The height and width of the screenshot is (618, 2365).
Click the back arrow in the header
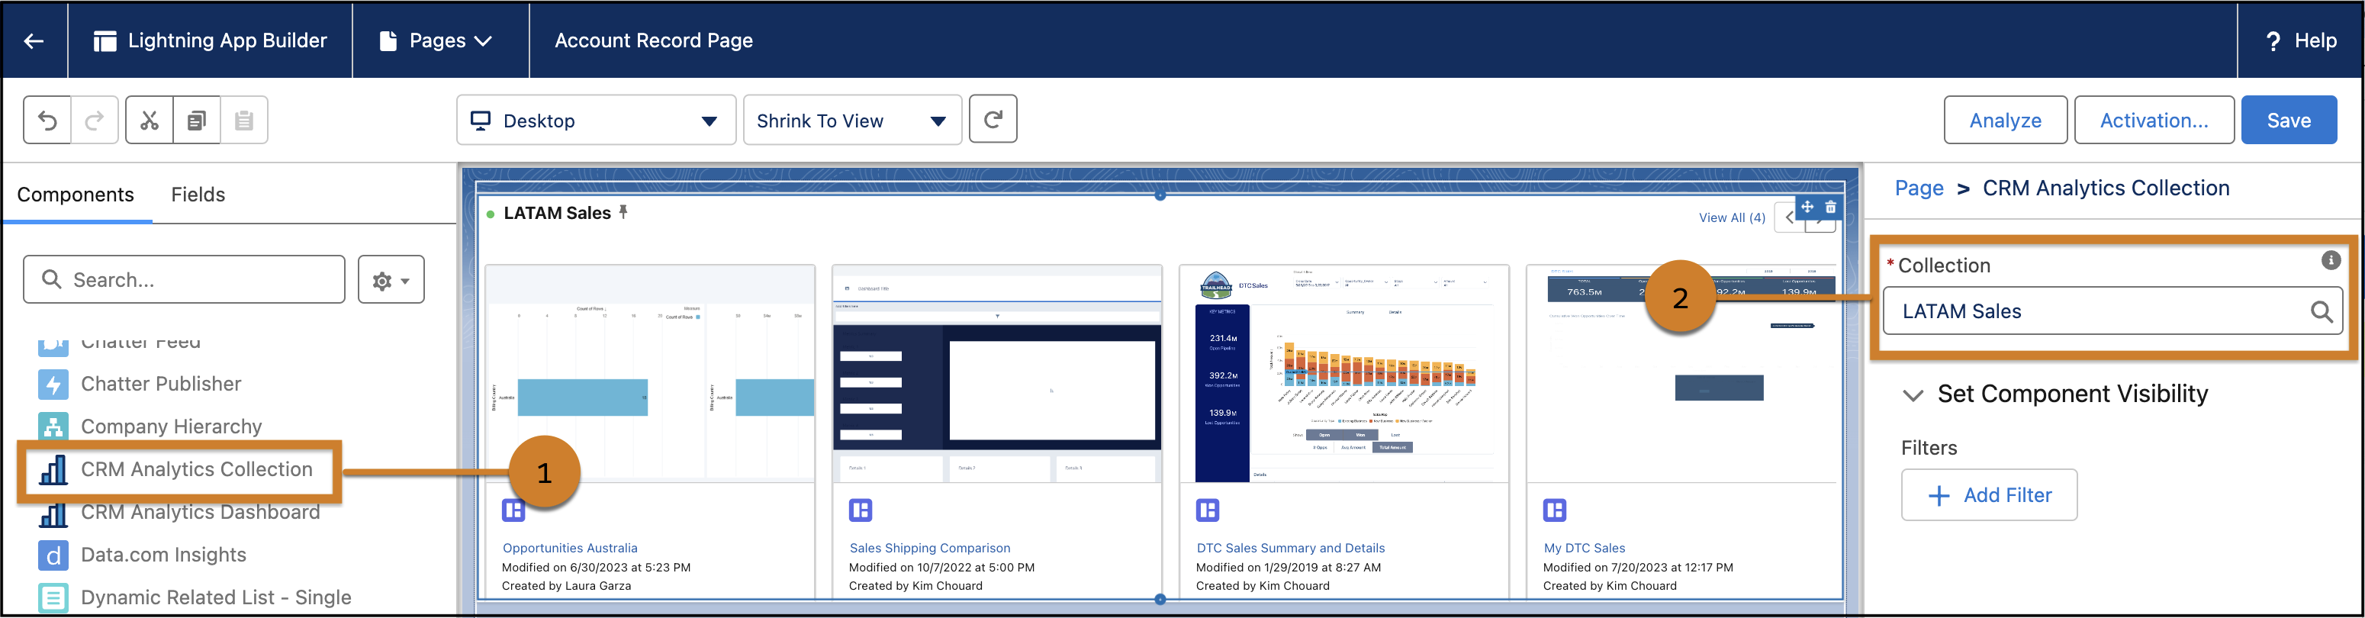[34, 40]
